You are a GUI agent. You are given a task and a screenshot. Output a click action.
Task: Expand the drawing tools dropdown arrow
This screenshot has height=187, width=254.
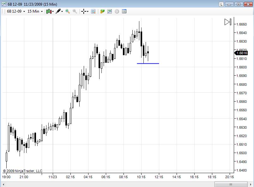62,11
